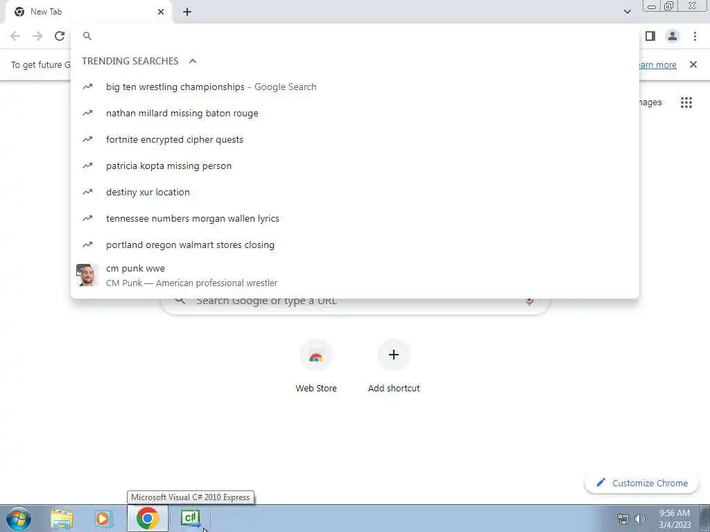Open a new tab with plus button
The width and height of the screenshot is (710, 532).
pos(187,12)
